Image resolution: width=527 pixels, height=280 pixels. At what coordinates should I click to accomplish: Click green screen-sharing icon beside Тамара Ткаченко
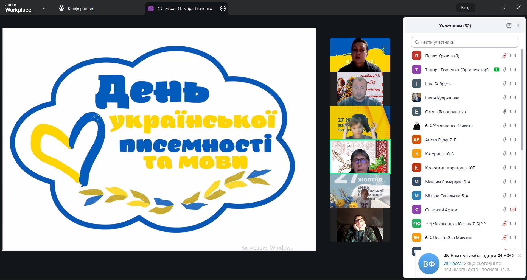pyautogui.click(x=496, y=69)
